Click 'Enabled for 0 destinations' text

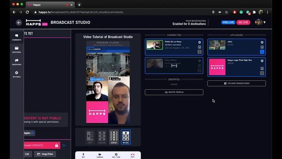189,24
